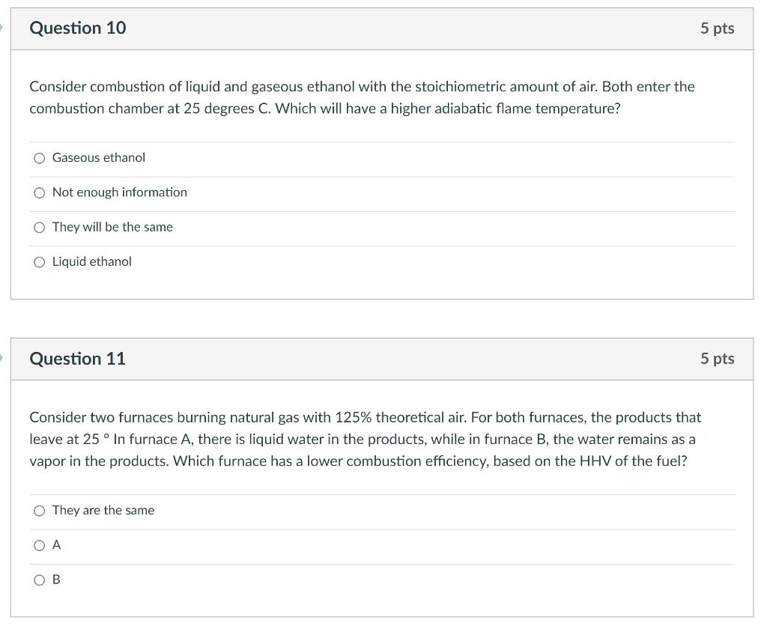This screenshot has height=629, width=767.
Task: Select They will be the same answer
Action: (39, 228)
